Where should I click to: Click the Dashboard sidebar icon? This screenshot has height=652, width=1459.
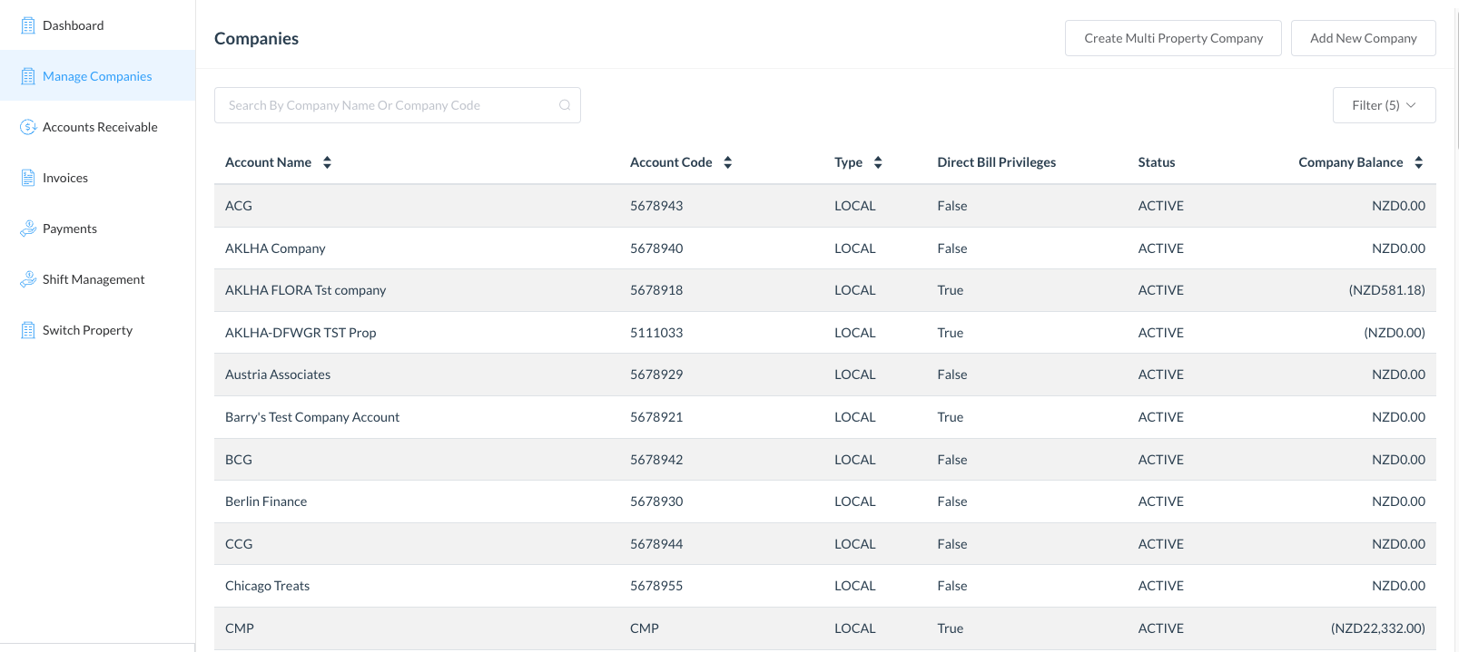[x=28, y=25]
